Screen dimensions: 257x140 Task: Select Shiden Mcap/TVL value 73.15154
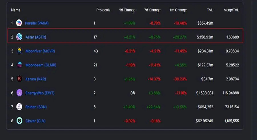pyautogui.click(x=232, y=107)
